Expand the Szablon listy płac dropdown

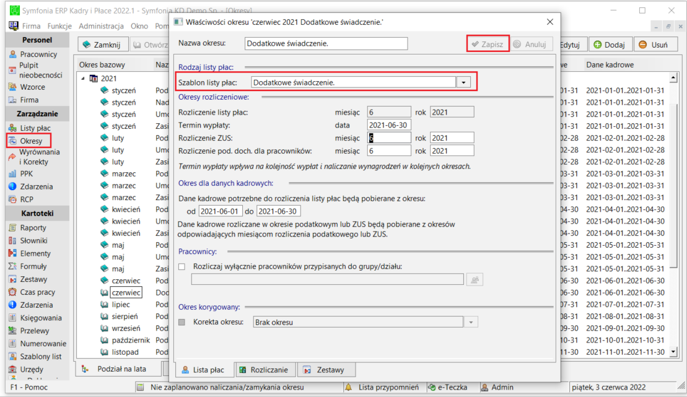coord(463,82)
